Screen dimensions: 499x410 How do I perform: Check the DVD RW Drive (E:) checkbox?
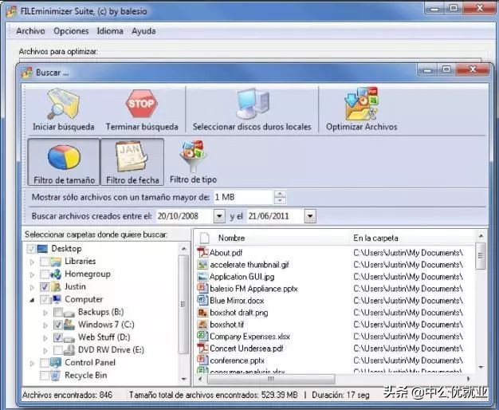58,350
